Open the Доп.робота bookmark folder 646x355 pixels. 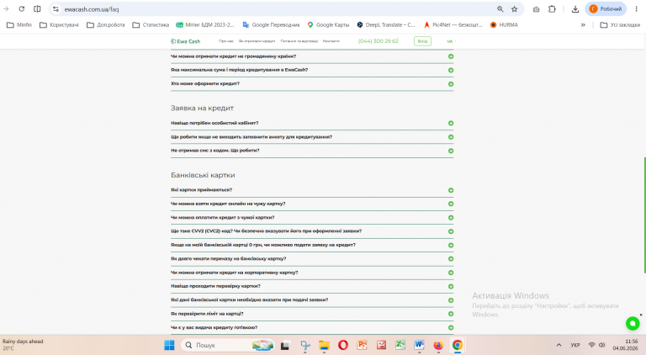(106, 25)
